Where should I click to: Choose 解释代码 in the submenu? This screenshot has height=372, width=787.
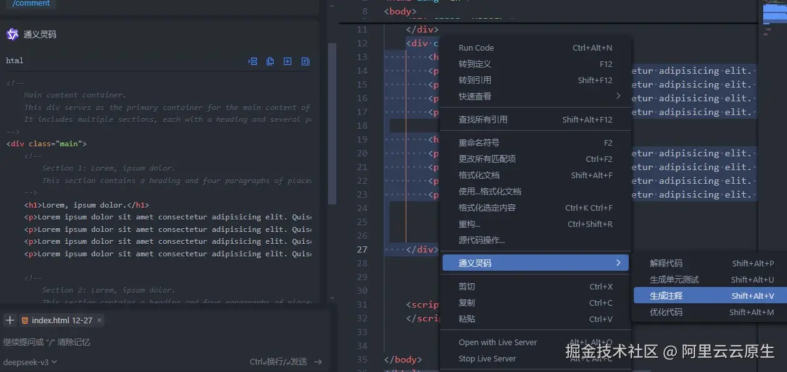[710, 263]
